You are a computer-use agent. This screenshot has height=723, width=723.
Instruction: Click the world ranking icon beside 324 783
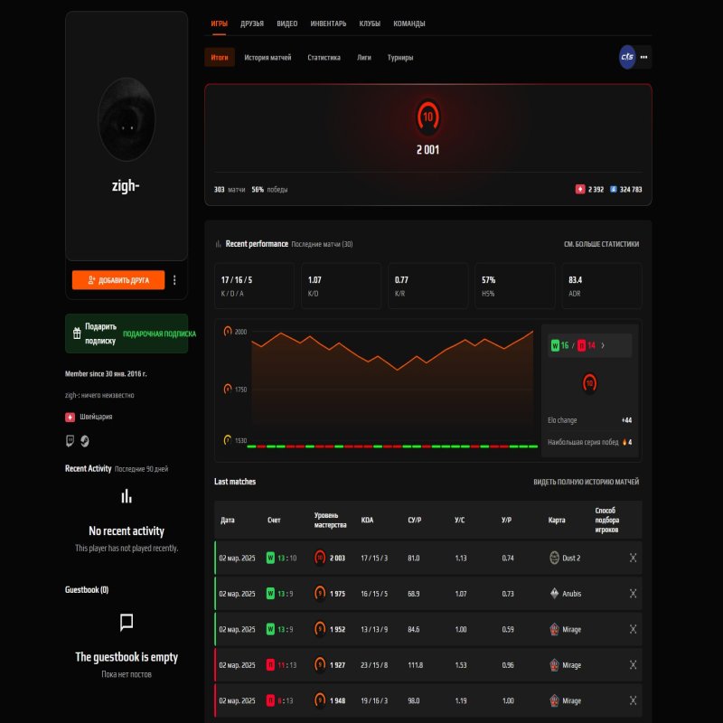click(x=614, y=190)
